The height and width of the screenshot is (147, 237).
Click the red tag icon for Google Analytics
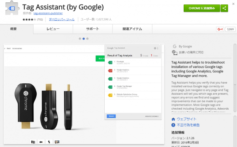tap(110, 71)
